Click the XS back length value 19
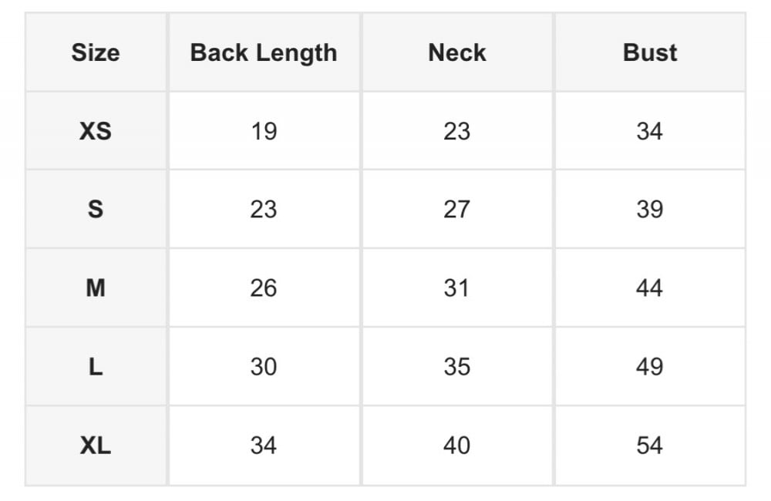This screenshot has width=771, height=501. pyautogui.click(x=264, y=131)
